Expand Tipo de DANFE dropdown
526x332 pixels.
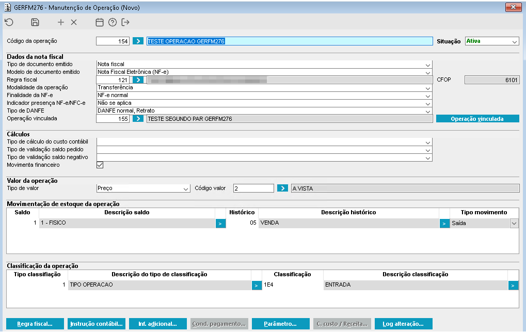click(428, 111)
